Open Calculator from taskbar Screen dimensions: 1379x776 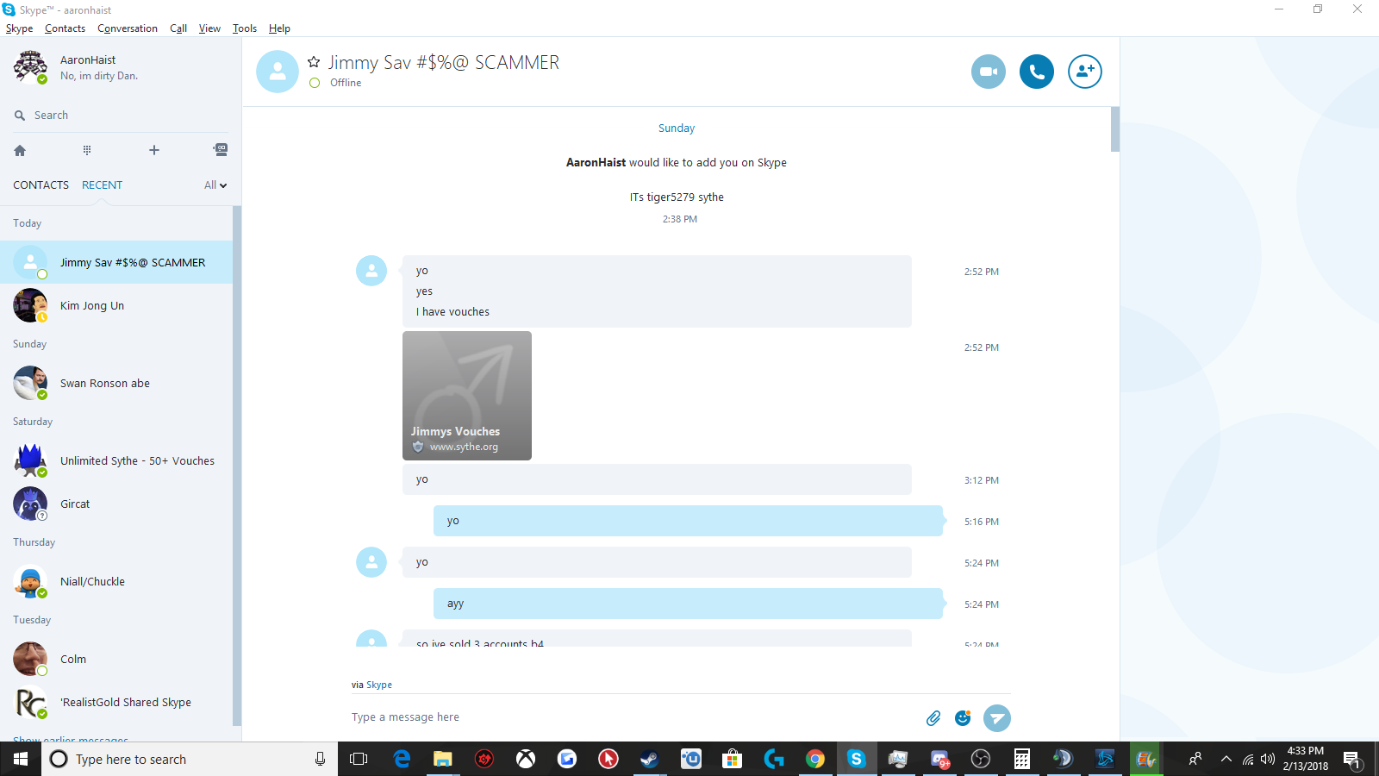[x=1022, y=759]
